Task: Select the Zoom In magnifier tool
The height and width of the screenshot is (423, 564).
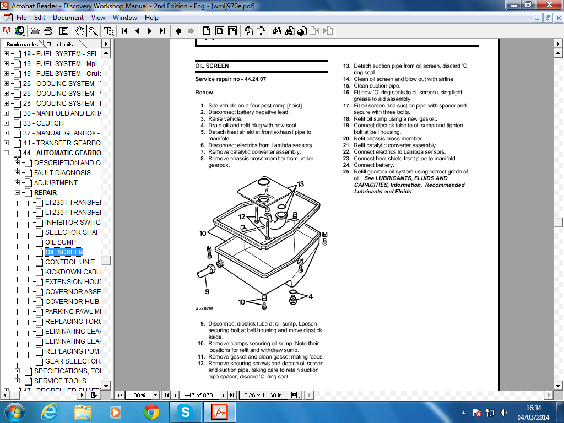Action: coord(93,31)
